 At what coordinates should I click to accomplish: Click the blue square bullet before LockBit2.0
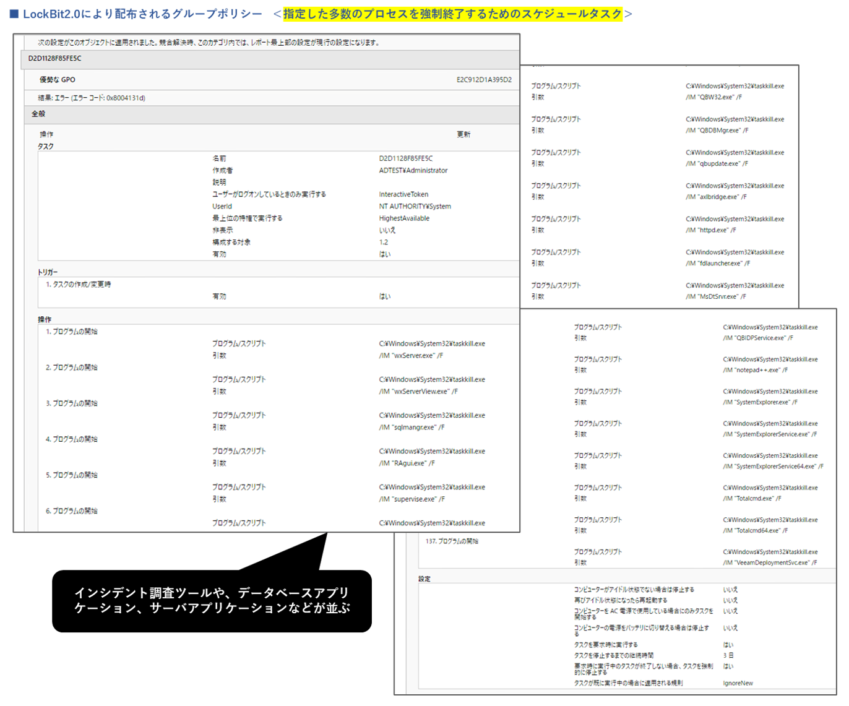click(x=14, y=14)
